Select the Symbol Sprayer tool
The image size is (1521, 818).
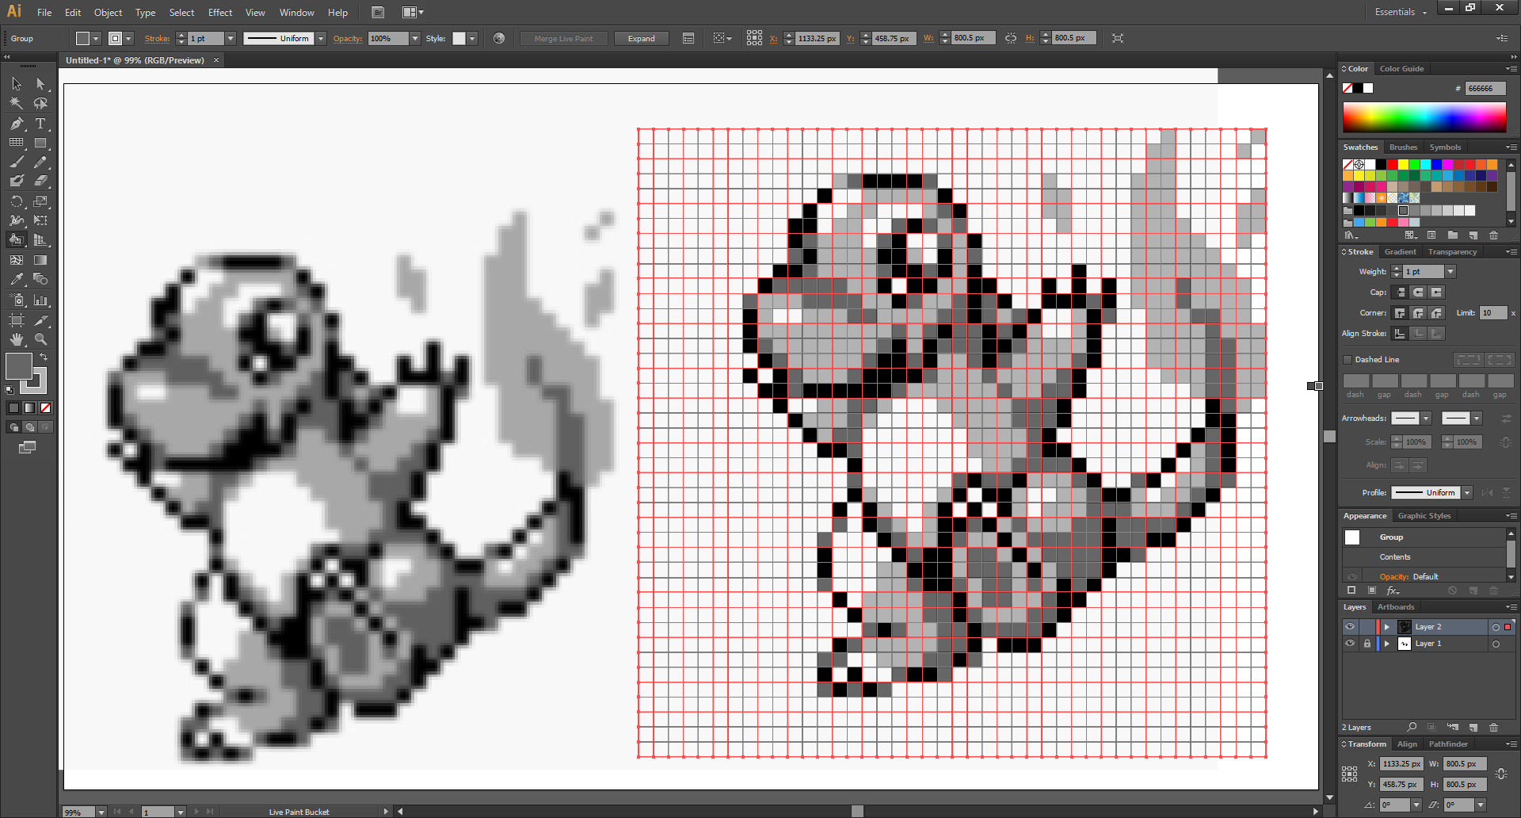tap(17, 300)
